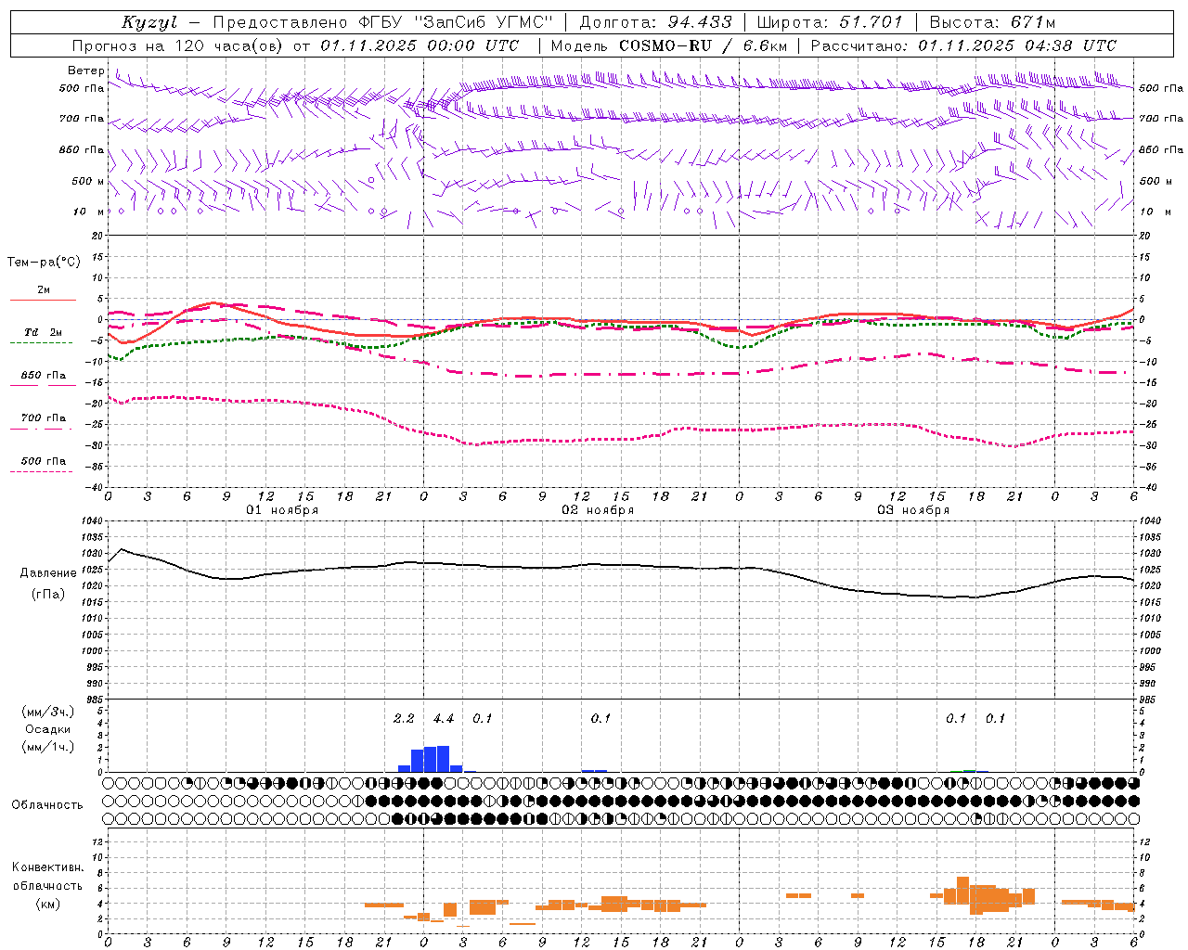Click the 'Тем-ра(°C)' temperature panel label
The image size is (1188, 950).
(x=44, y=263)
